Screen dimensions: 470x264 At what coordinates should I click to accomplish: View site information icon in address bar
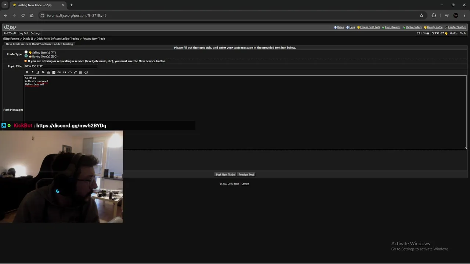[42, 15]
